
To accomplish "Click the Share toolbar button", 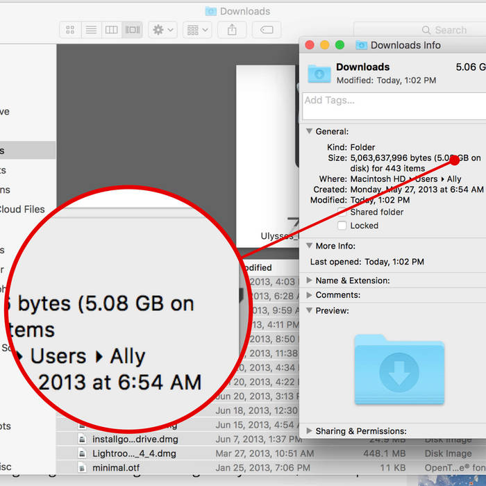I will point(232,30).
